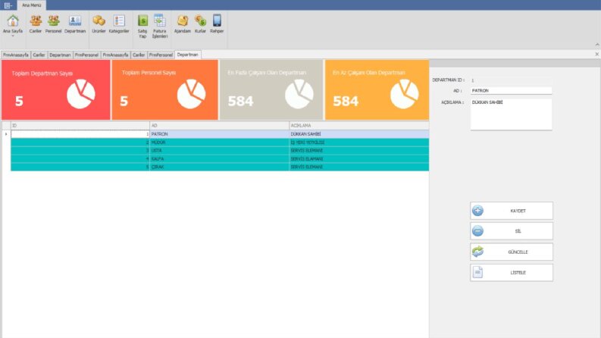Click pie chart in En Az Çalışanı card
The width and height of the screenshot is (601, 338).
tap(405, 94)
